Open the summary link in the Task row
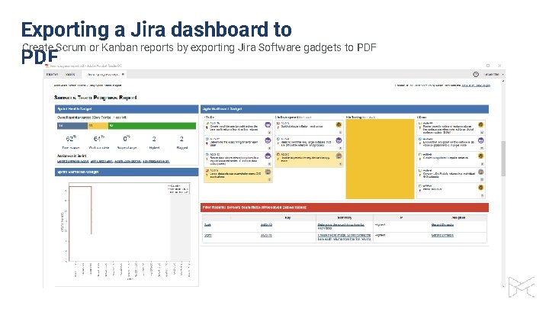The image size is (549, 309). point(341,227)
